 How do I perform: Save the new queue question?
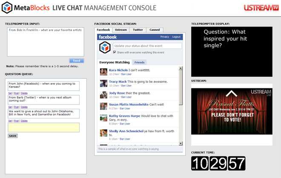13,136
